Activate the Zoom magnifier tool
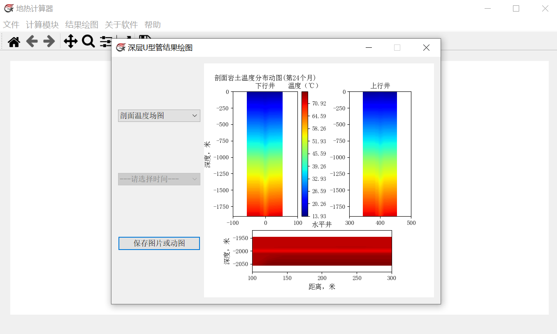This screenshot has width=557, height=334. 88,42
